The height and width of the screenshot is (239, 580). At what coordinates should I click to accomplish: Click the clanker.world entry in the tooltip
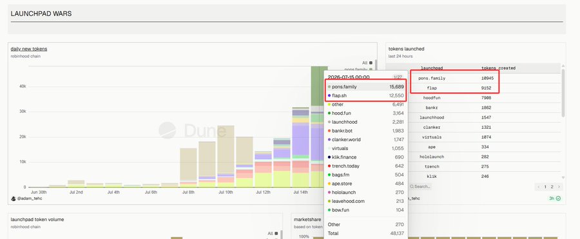pyautogui.click(x=365, y=140)
